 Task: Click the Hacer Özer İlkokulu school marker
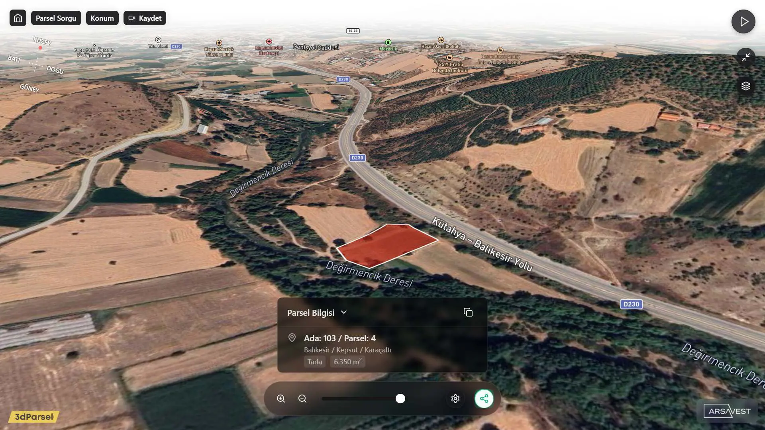pyautogui.click(x=441, y=40)
